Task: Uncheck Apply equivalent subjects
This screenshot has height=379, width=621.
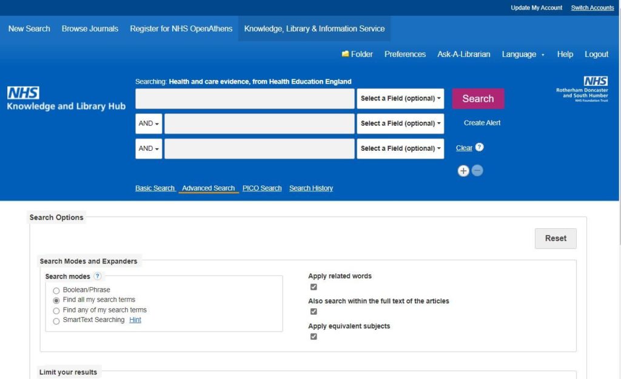Action: point(314,336)
